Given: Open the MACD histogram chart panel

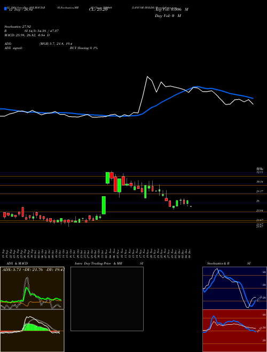Looking at the screenshot, I should click(32, 331).
